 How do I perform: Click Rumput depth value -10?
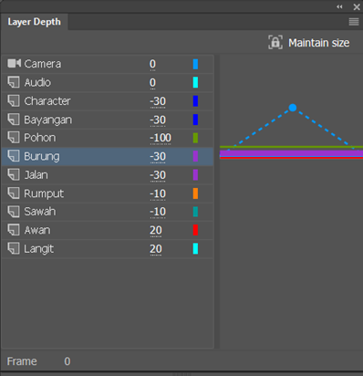click(158, 193)
